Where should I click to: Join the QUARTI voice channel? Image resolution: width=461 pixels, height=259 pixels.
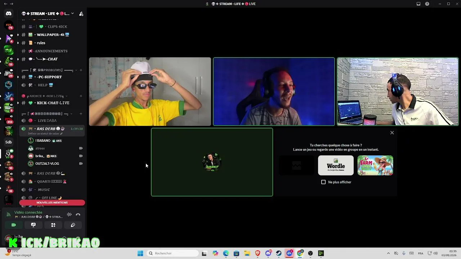pyautogui.click(x=52, y=182)
